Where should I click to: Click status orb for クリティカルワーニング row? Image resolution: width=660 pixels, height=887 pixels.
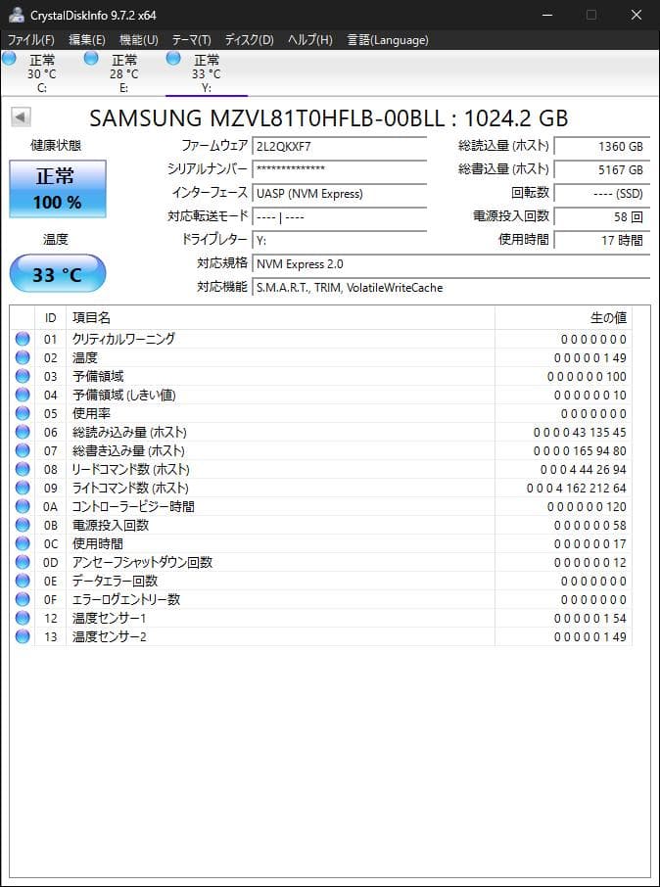pos(23,339)
